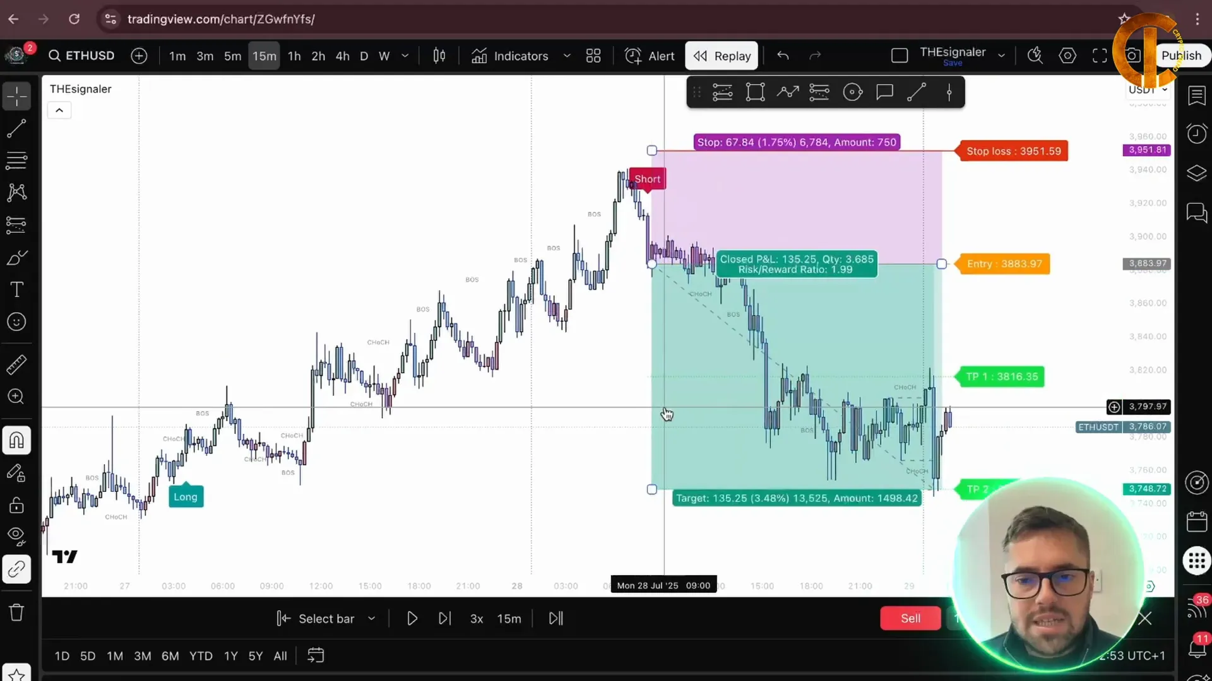Open the emoji icons tool
This screenshot has height=681, width=1212.
point(16,322)
